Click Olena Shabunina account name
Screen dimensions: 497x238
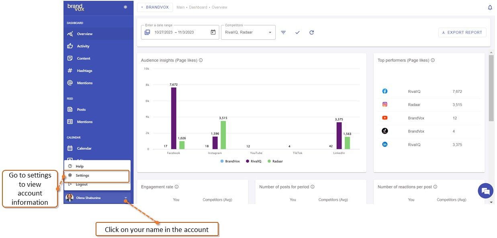click(88, 198)
